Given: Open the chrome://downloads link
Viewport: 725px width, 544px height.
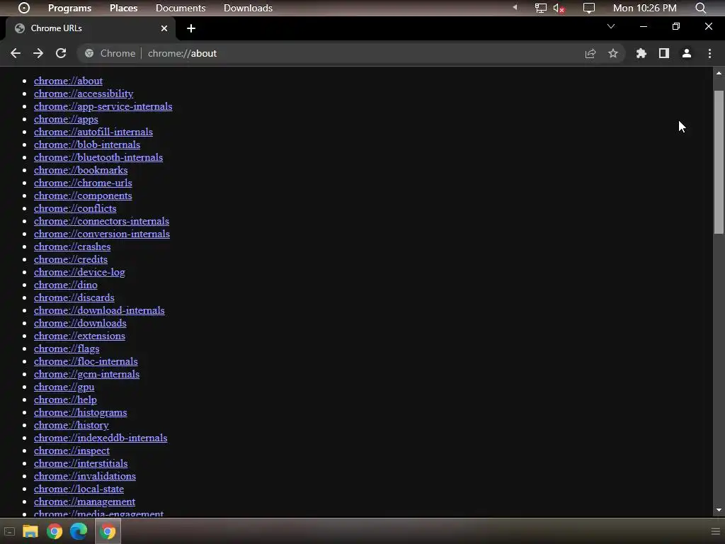Looking at the screenshot, I should click(80, 323).
